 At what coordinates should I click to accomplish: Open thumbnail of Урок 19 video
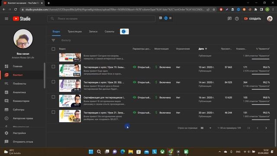tap(70, 70)
